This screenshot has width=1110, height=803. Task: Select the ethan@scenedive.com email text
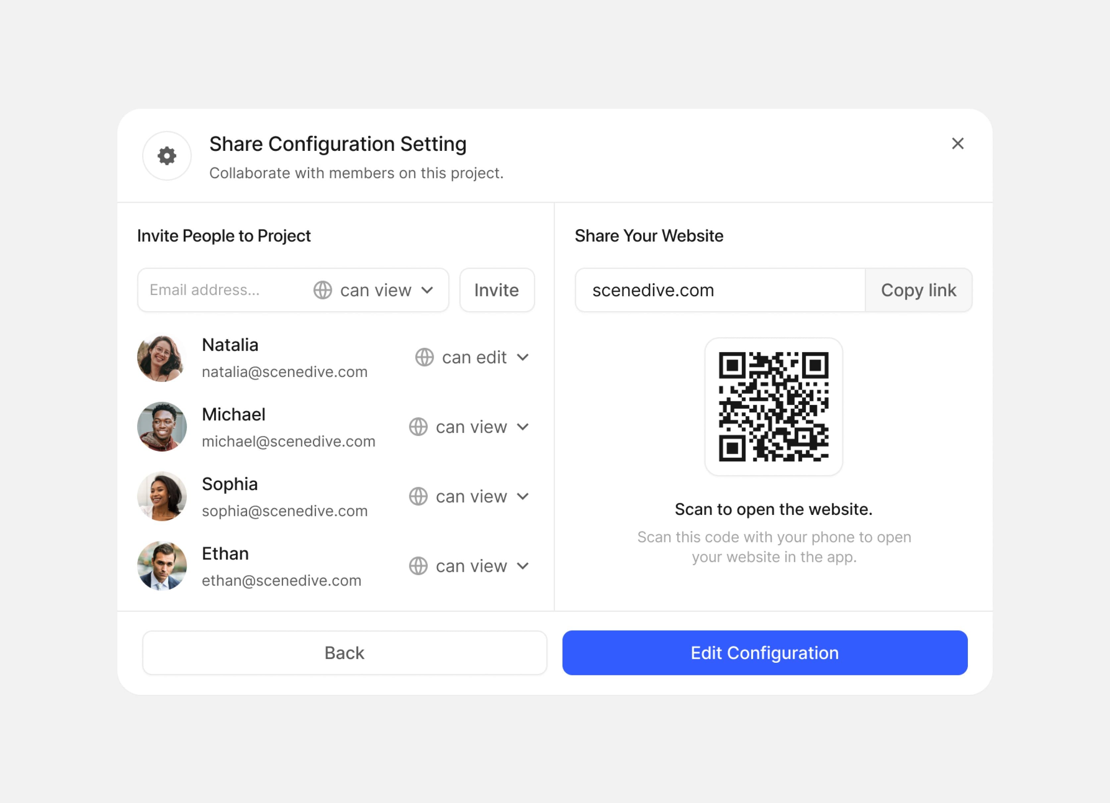tap(281, 581)
